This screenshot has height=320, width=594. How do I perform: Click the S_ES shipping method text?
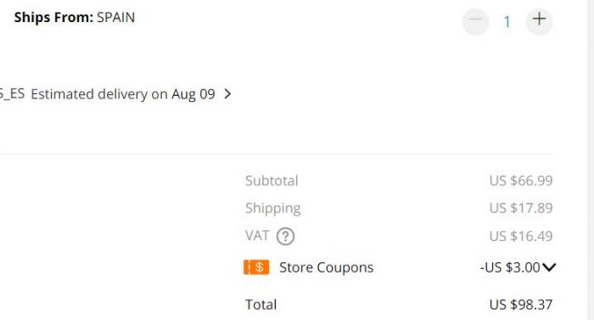pos(12,93)
